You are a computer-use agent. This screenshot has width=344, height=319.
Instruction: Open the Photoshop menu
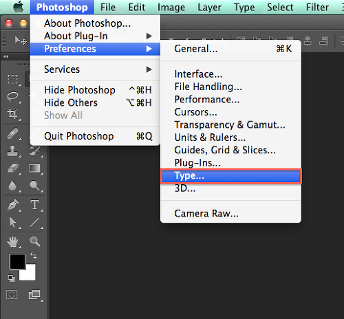point(62,8)
